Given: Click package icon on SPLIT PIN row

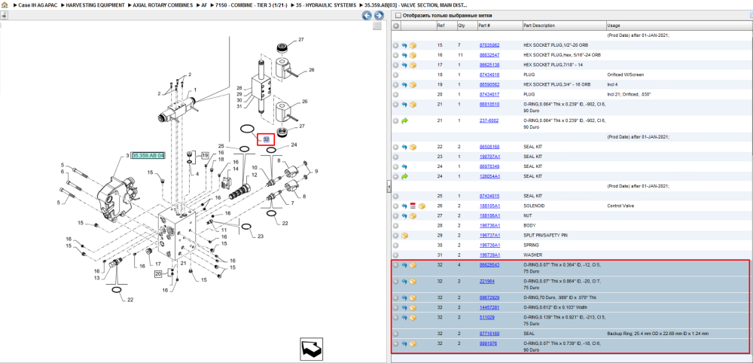Looking at the screenshot, I should tap(404, 235).
